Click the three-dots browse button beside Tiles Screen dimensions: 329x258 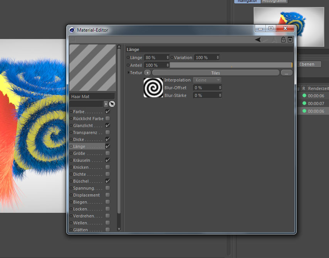click(286, 73)
